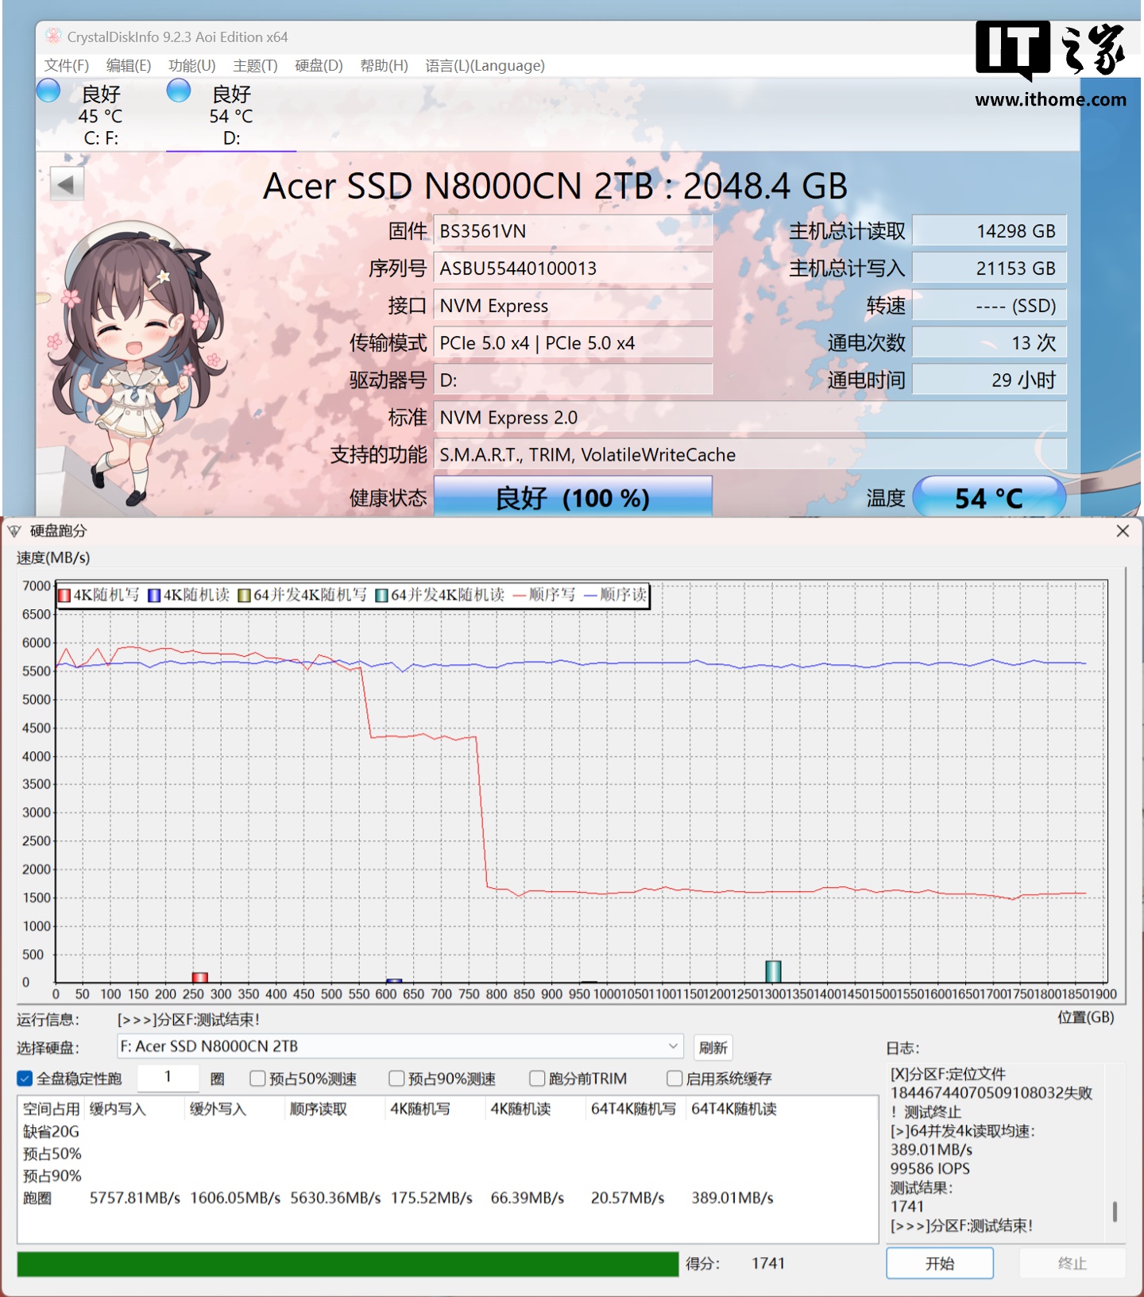Click the CrystalDiskInfo title bar app icon
1144x1297 pixels.
click(53, 37)
